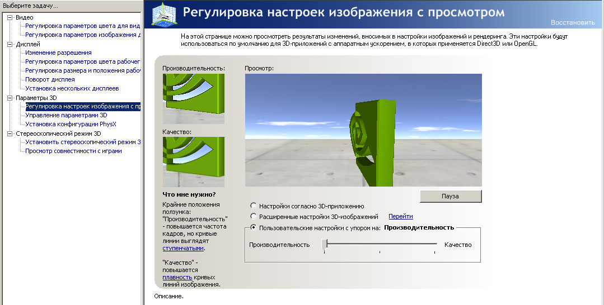Open Просмотр совместимости с играми
604x305 pixels.
point(73,151)
